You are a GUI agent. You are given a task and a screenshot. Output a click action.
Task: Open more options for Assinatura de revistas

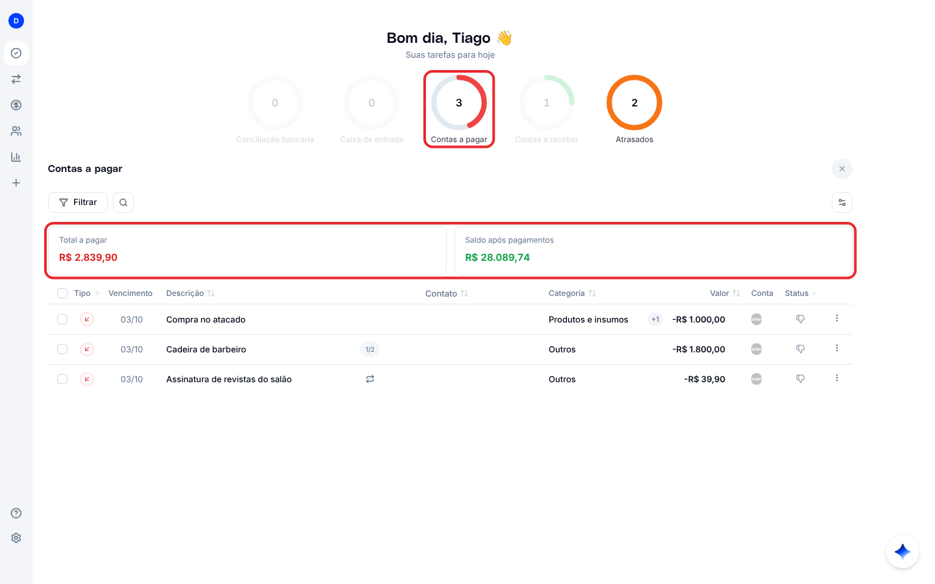[x=837, y=378]
